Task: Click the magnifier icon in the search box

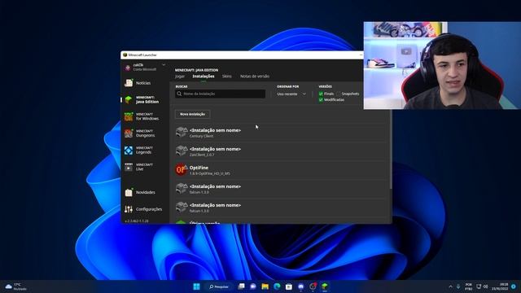Action: (x=179, y=94)
